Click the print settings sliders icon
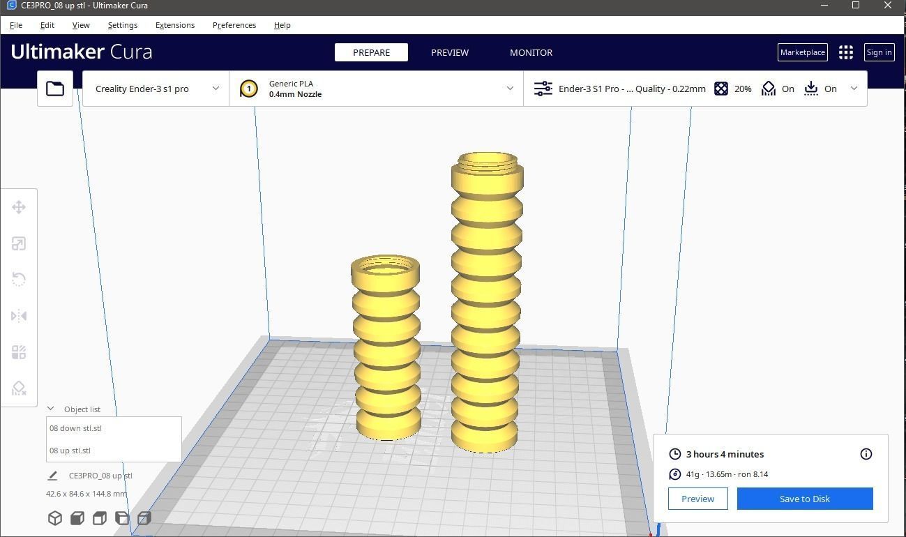 (543, 89)
